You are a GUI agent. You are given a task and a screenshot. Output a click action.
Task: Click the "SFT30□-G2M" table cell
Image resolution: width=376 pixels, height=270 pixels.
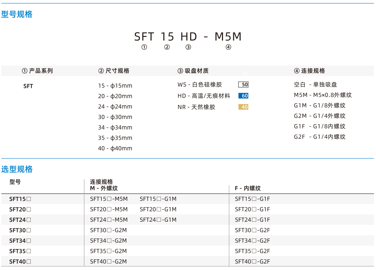[x=108, y=230]
